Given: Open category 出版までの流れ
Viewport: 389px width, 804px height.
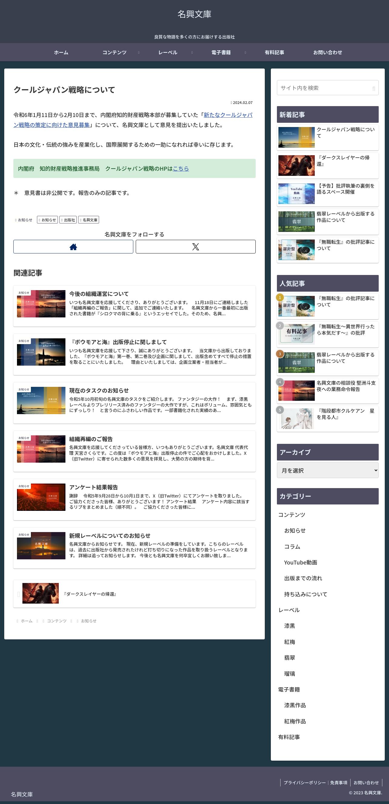Looking at the screenshot, I should click(303, 578).
